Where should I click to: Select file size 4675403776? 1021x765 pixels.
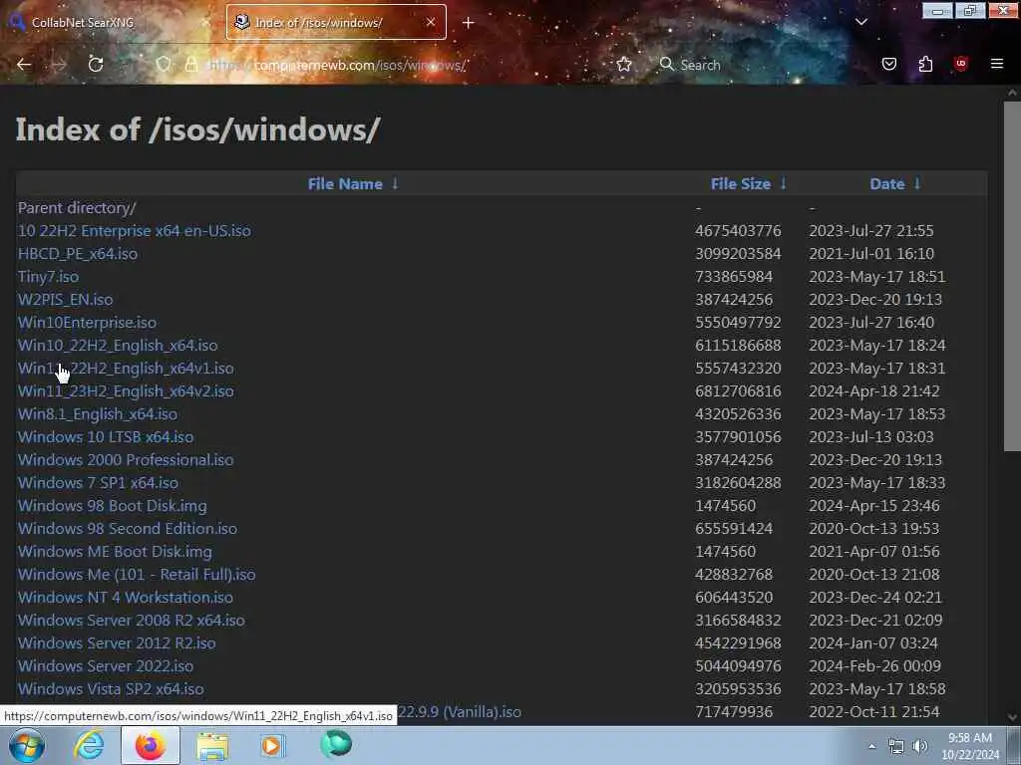pos(738,231)
